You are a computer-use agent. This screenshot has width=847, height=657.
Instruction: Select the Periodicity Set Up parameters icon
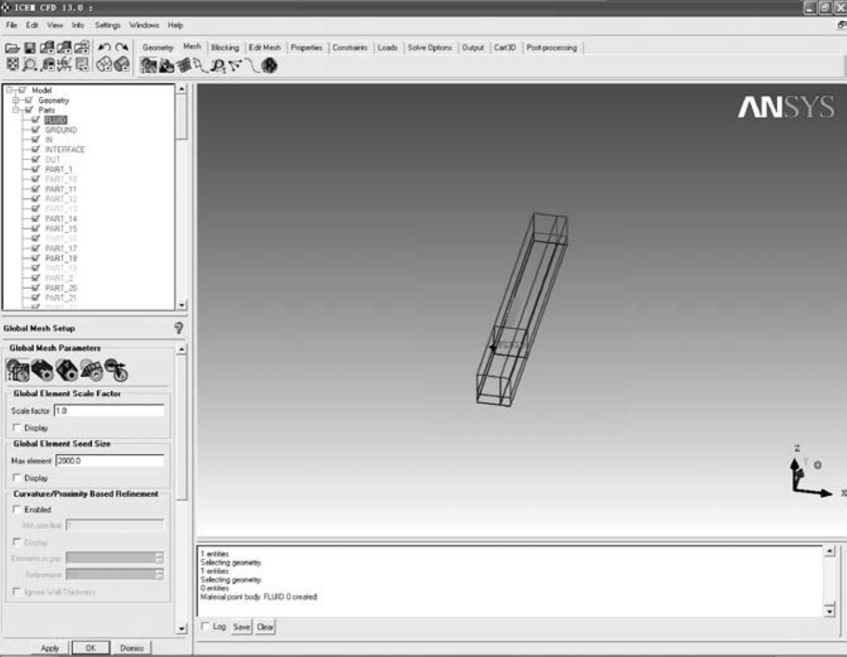pyautogui.click(x=116, y=370)
